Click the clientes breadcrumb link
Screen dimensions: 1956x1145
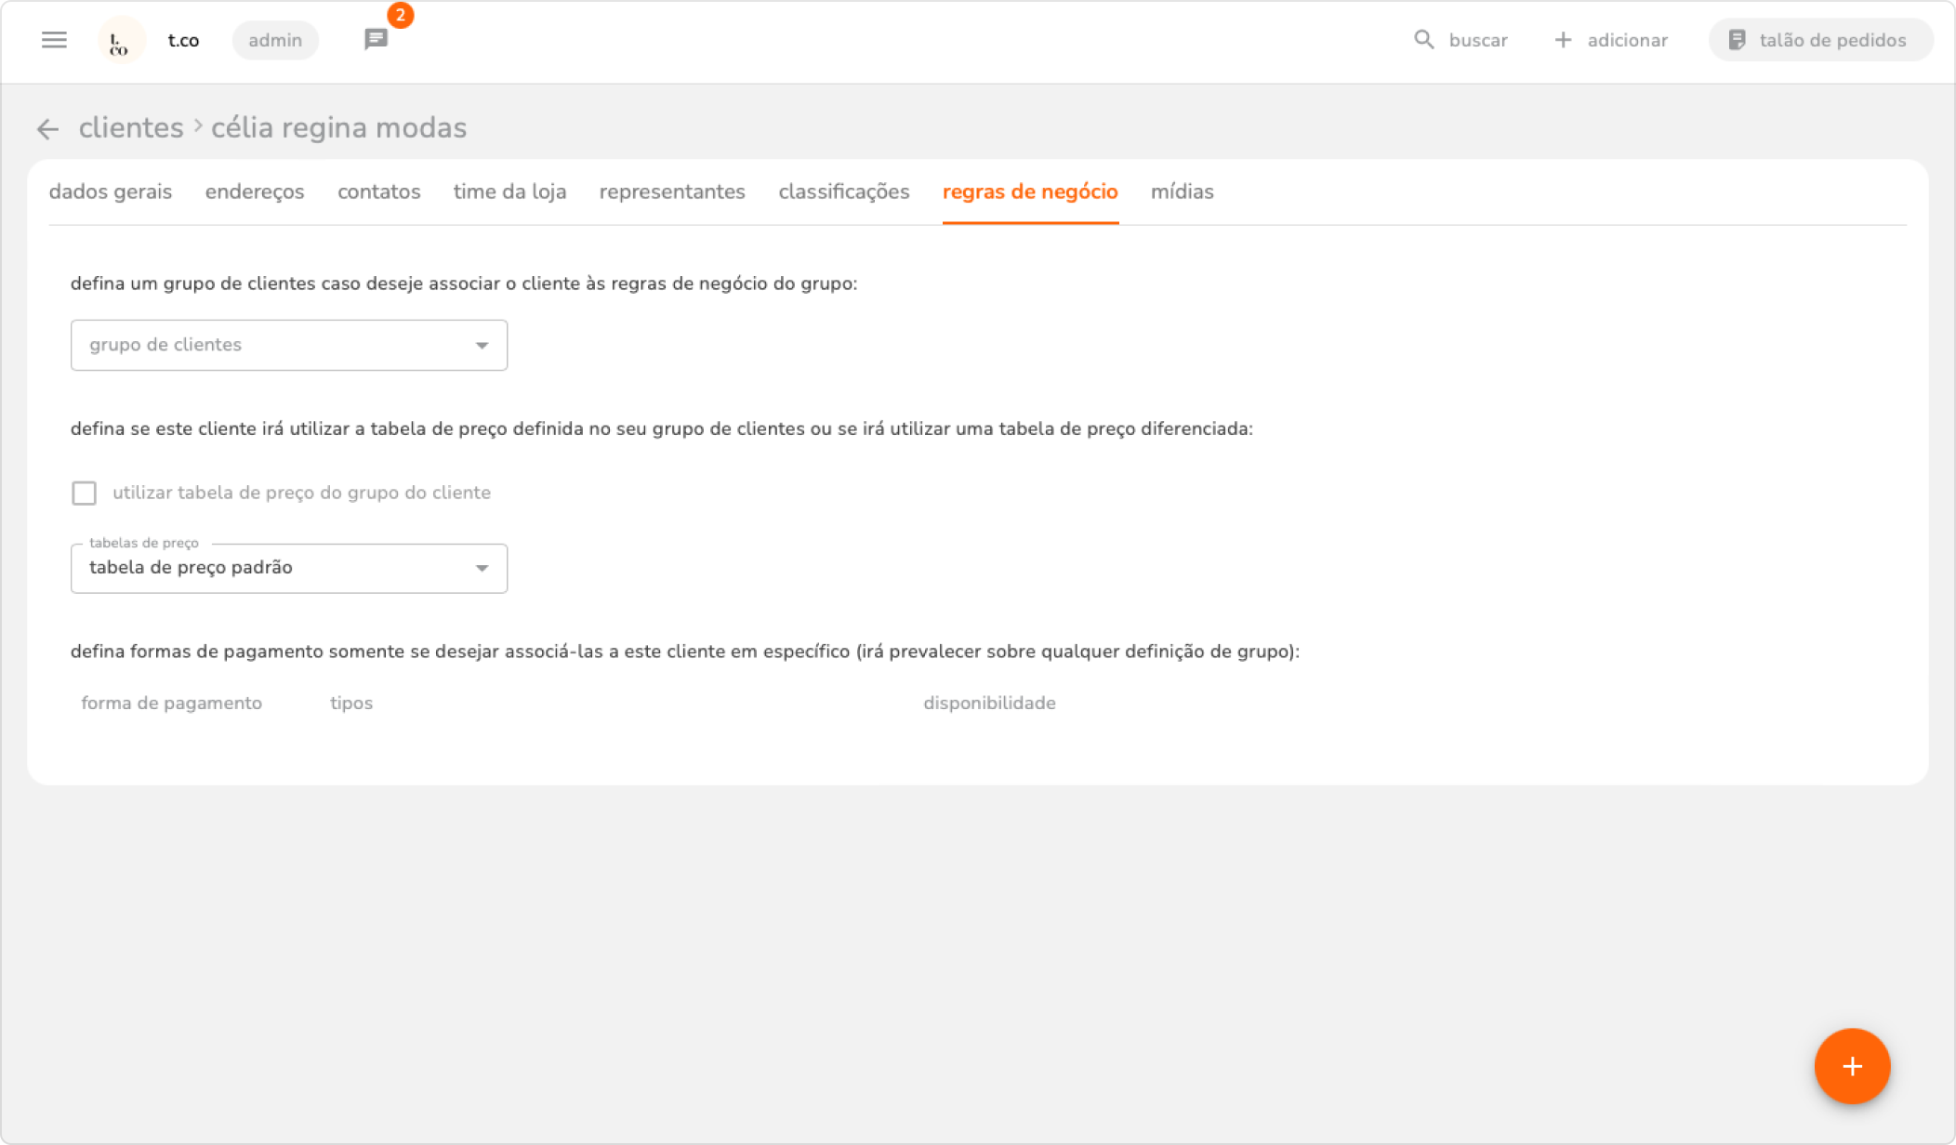131,127
